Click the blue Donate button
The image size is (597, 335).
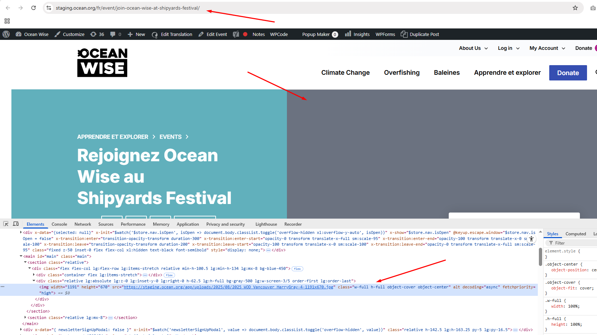567,73
